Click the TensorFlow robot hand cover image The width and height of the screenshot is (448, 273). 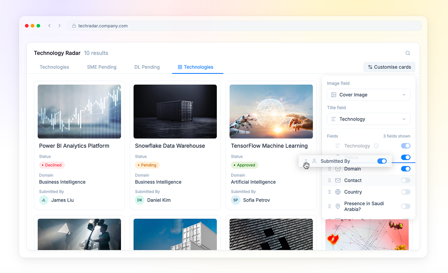[271, 112]
